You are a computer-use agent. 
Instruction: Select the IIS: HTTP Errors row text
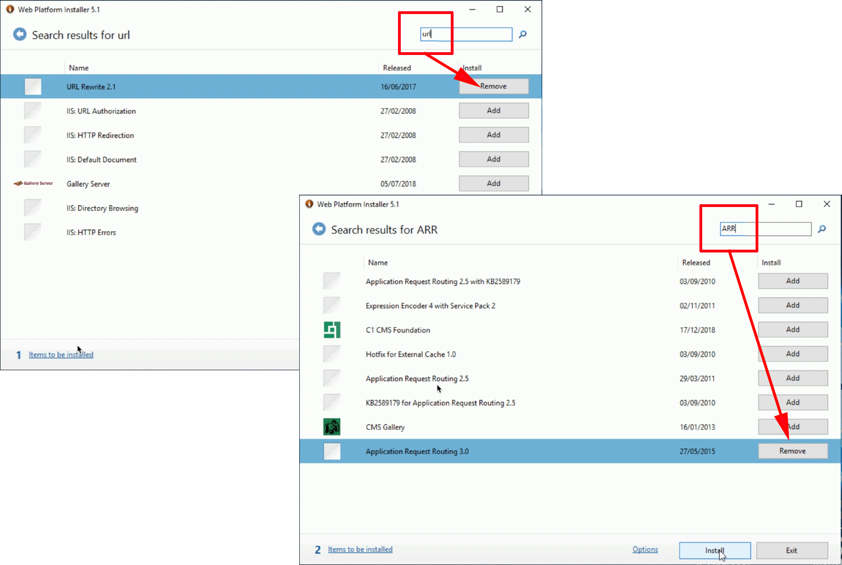pyautogui.click(x=91, y=232)
